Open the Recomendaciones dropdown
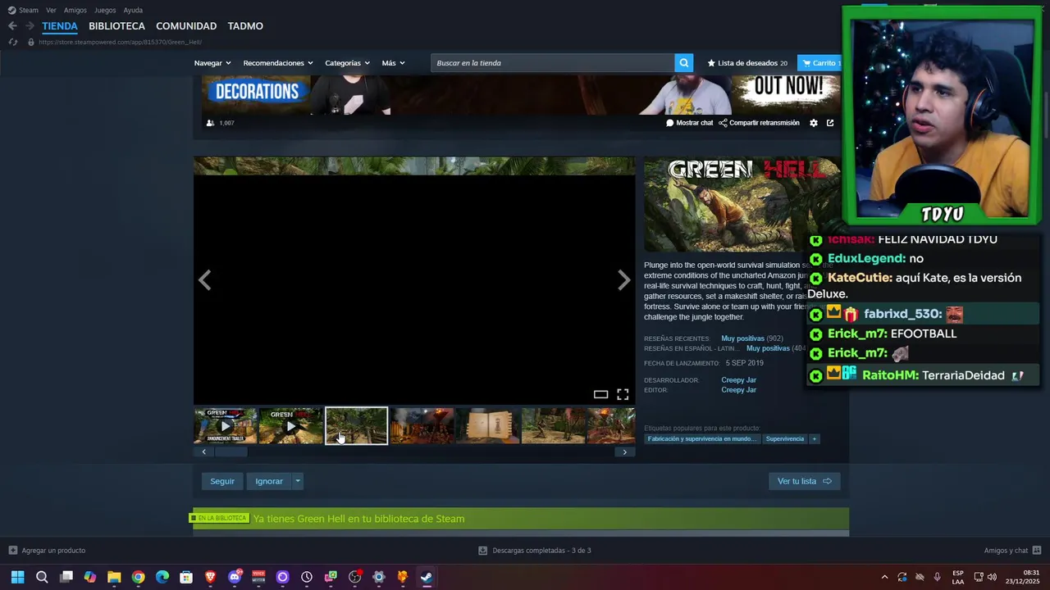This screenshot has width=1050, height=590. (278, 63)
